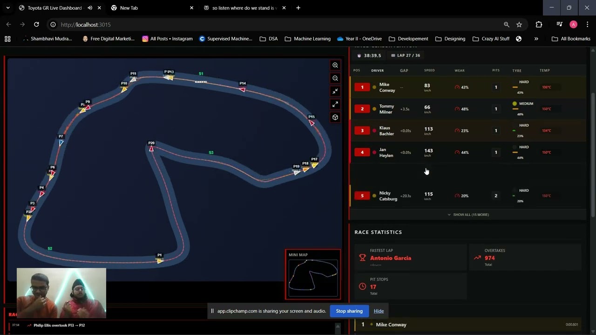Click Mike Conway's wear gauge icon
Screen dimensions: 596x335
pos(457,87)
